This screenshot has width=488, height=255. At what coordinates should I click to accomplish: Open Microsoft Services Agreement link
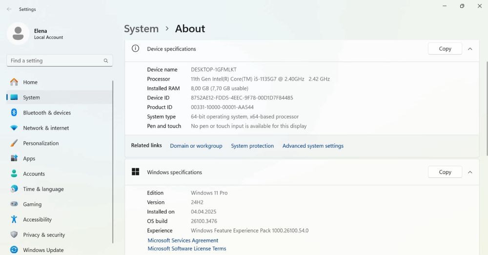[x=183, y=240]
